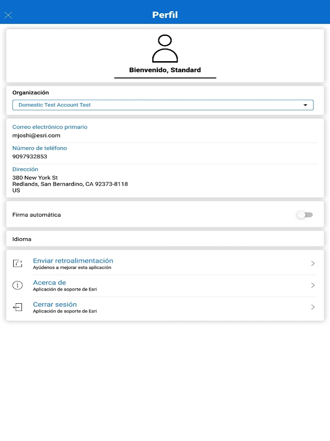Expand the Cerrar sesión chevron
This screenshot has width=330, height=441.
click(313, 307)
